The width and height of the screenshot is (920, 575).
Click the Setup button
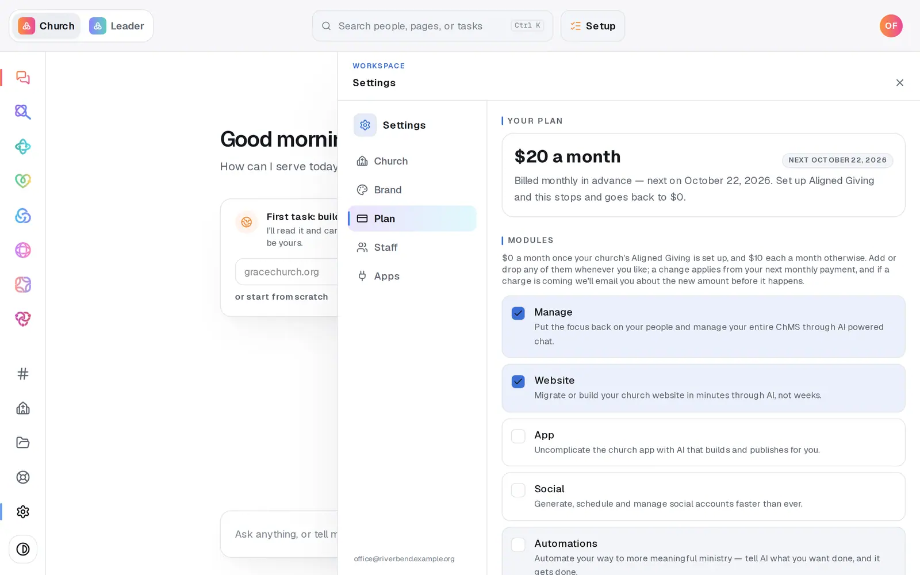[x=593, y=26]
